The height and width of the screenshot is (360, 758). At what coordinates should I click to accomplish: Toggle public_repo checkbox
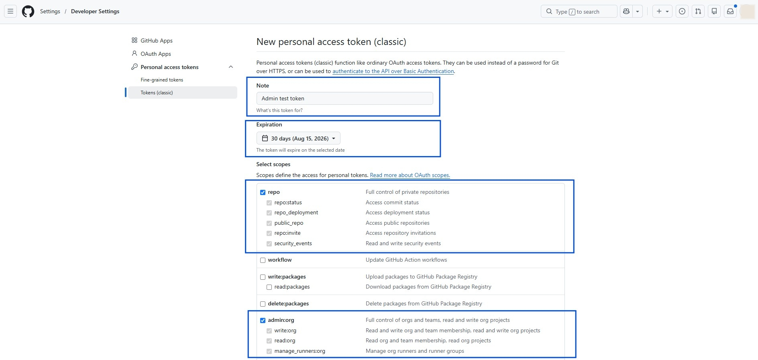point(269,223)
